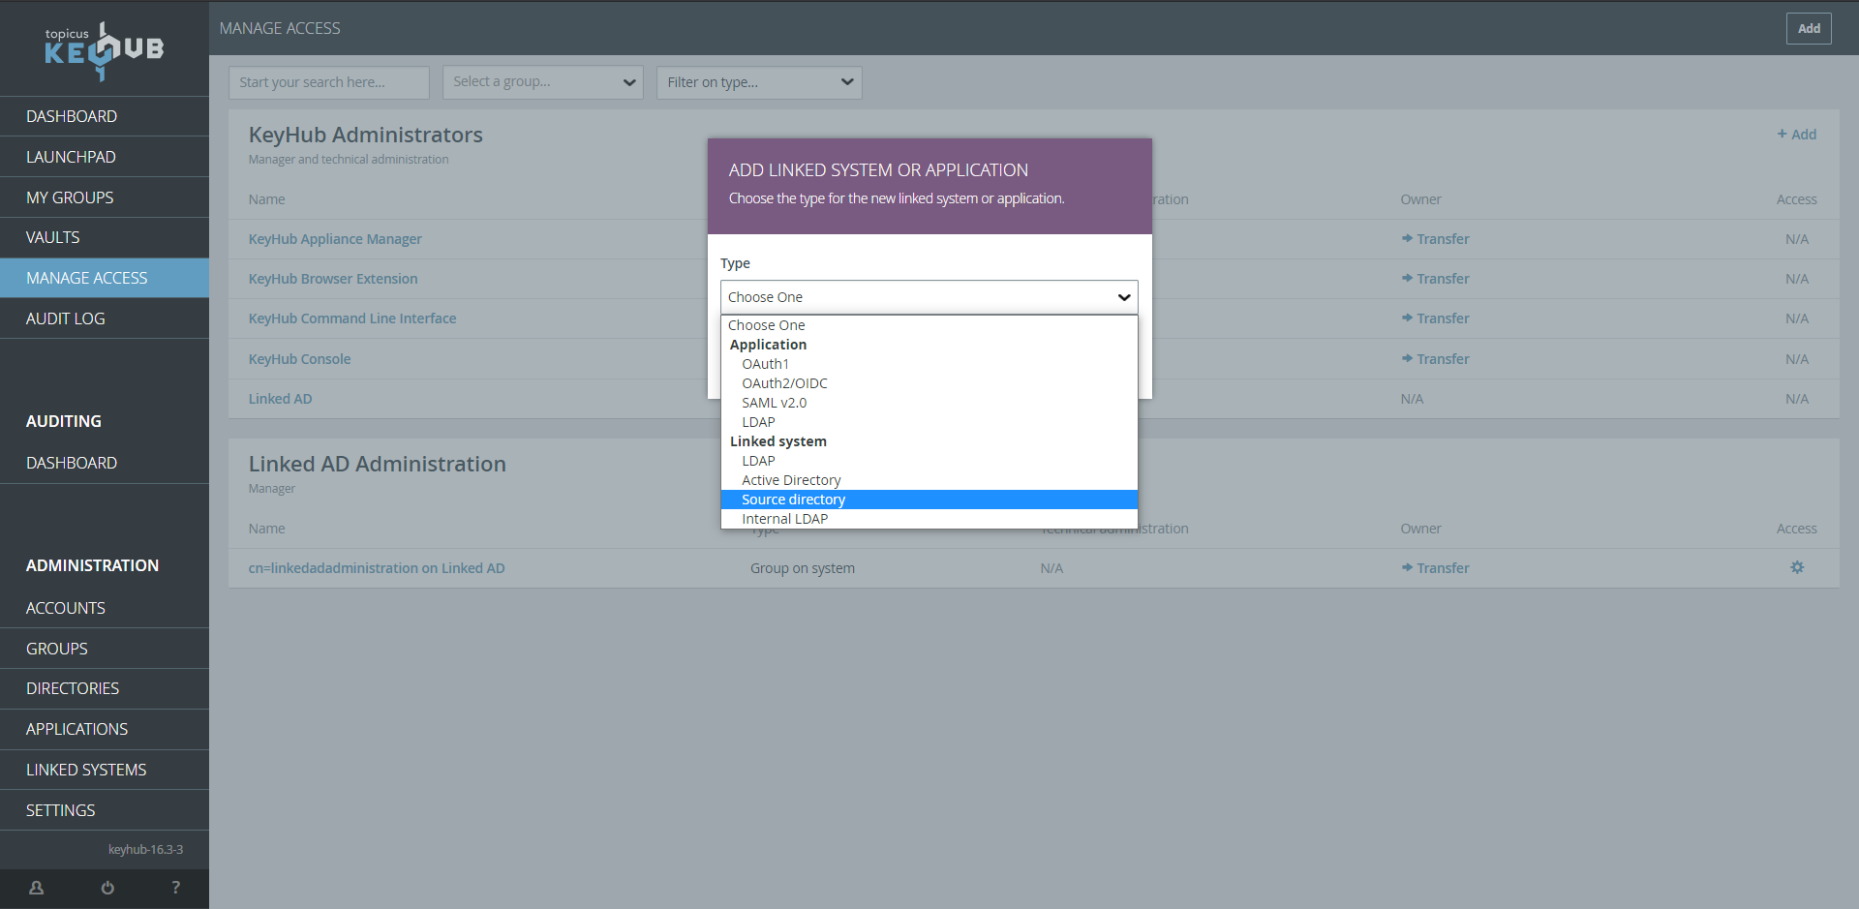Image resolution: width=1859 pixels, height=909 pixels.
Task: Click the Add button in top header
Action: pyautogui.click(x=1809, y=28)
